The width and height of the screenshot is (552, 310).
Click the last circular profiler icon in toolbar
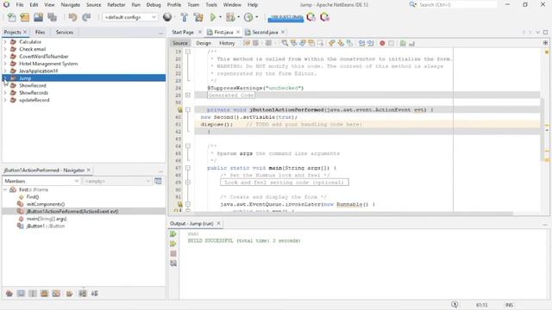click(324, 17)
